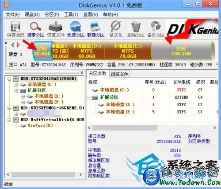Collapse the HD0:ST3320418AS tree node
The width and height of the screenshot is (221, 189).
coord(9,79)
